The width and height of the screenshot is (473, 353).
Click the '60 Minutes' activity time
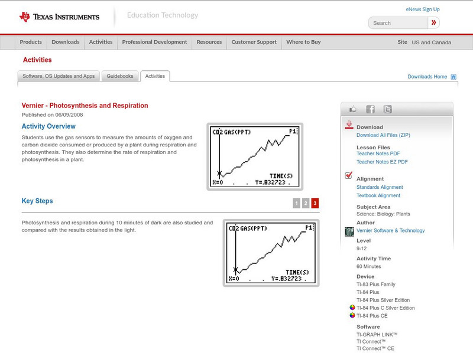click(368, 267)
